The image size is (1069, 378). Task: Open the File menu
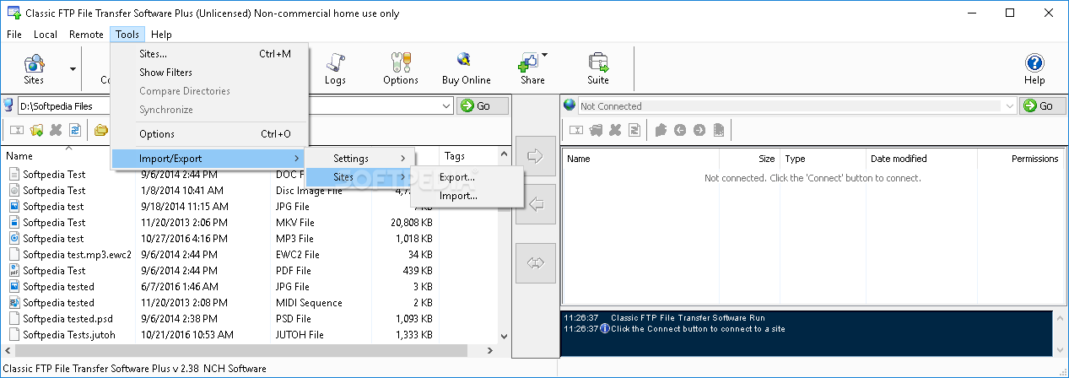tap(13, 35)
